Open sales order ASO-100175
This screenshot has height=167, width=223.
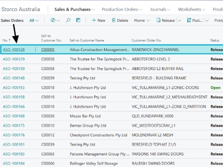click(14, 125)
